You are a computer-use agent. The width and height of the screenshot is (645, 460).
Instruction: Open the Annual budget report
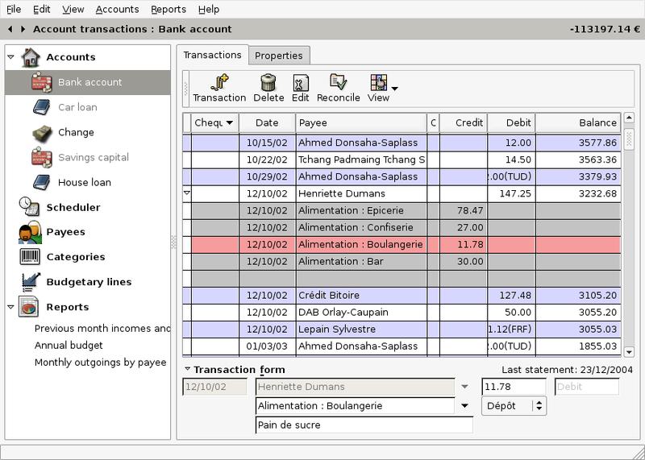69,346
